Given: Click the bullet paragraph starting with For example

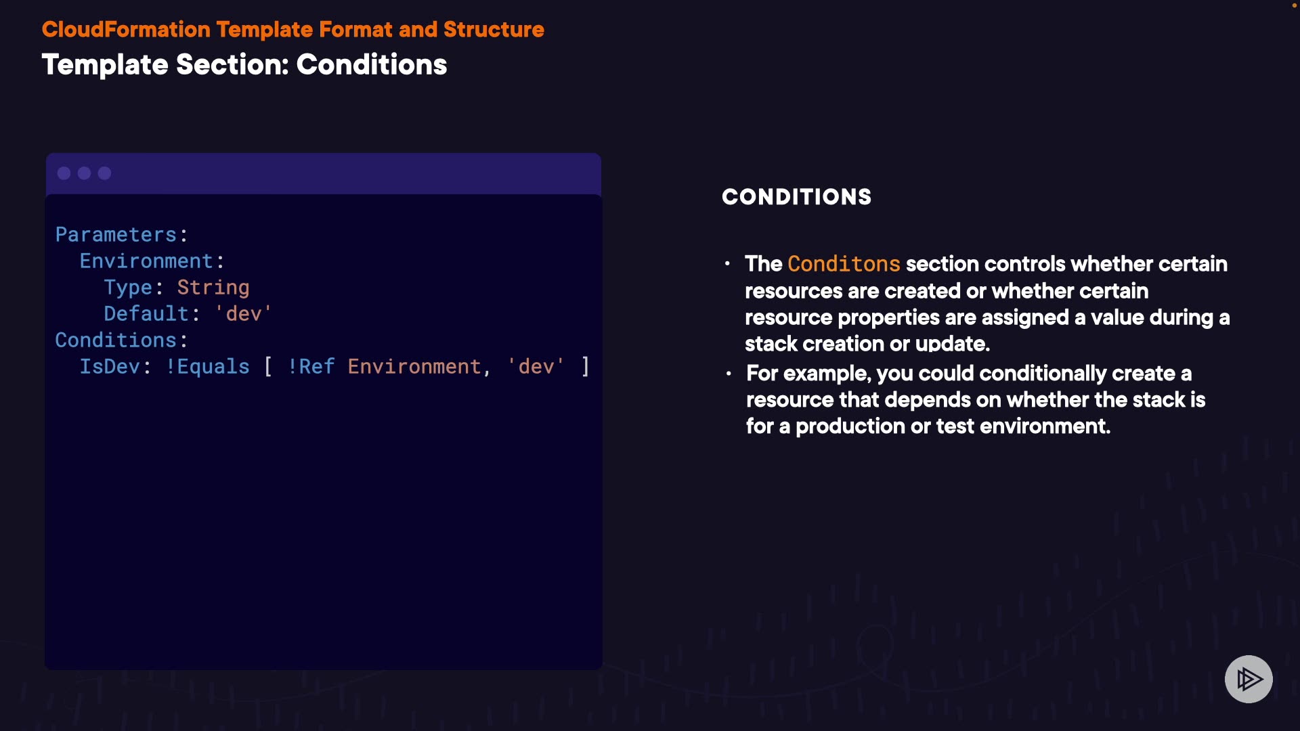Looking at the screenshot, I should [x=975, y=399].
